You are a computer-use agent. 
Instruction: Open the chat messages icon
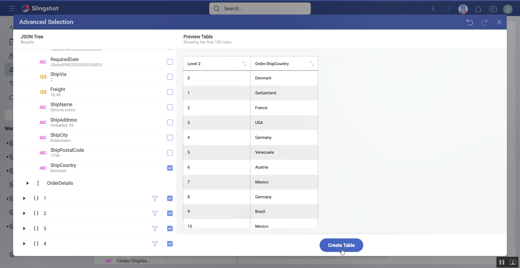493,9
